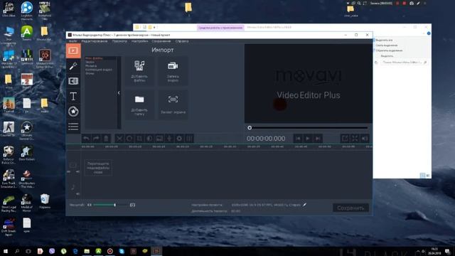
Task: Select the second category in Import list
Action: click(90, 62)
